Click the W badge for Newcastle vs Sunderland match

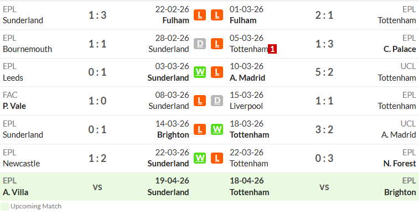pos(200,158)
